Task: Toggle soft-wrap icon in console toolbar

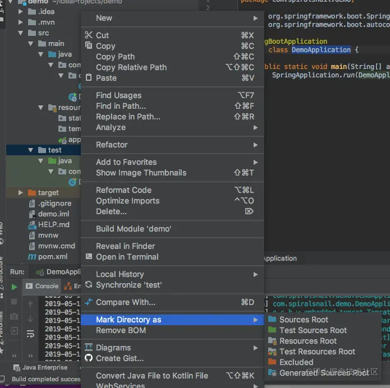Action: (x=30, y=334)
